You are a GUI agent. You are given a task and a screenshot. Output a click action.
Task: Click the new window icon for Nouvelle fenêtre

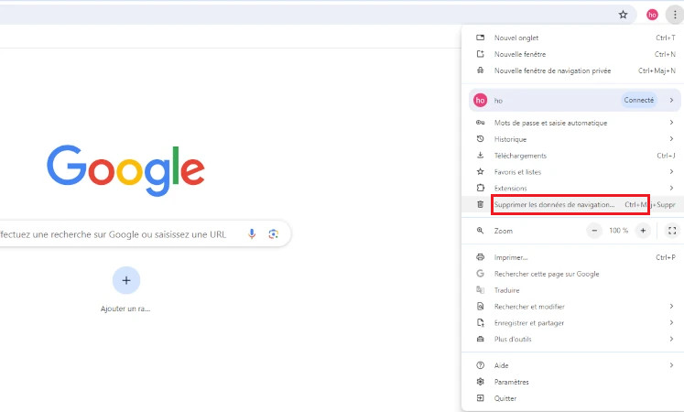[481, 54]
